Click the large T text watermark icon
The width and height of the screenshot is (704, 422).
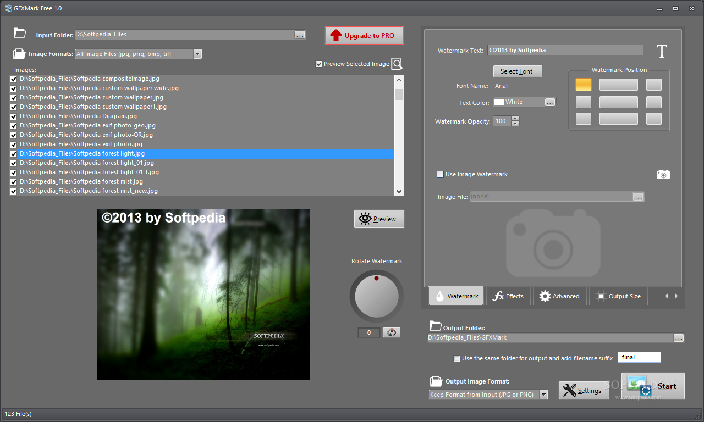662,51
